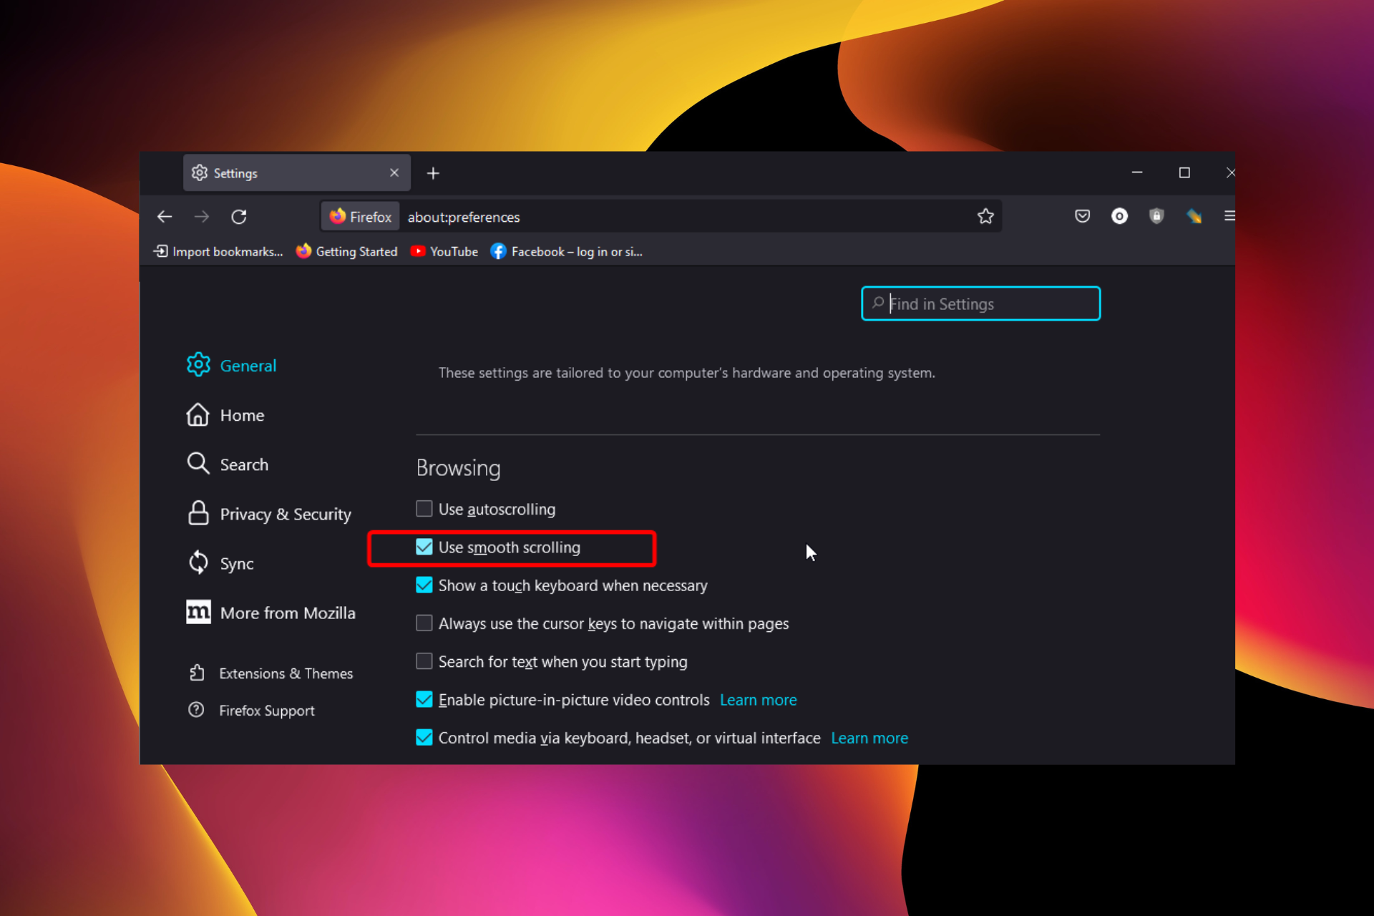
Task: Open a new tab with plus button
Action: click(433, 173)
